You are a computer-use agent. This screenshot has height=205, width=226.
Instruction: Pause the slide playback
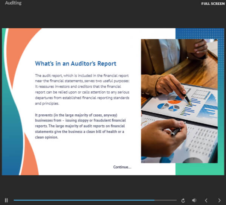point(6,200)
